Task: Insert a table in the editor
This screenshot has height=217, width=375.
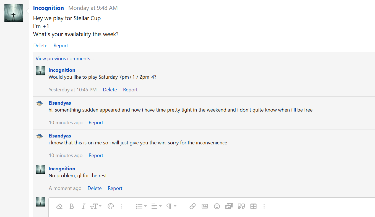Action: click(253, 206)
